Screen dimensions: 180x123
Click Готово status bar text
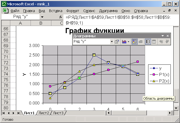pos(8,120)
